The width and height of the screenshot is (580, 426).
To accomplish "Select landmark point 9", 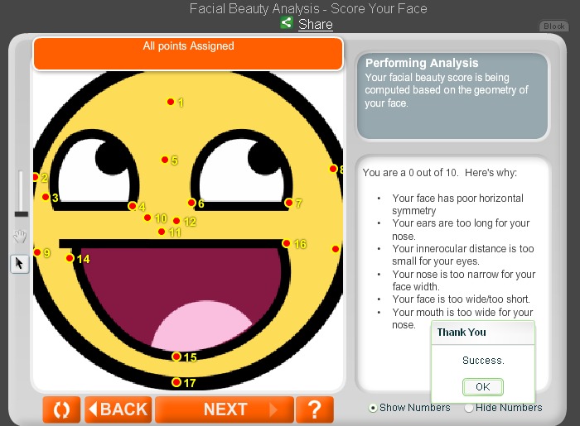I will click(x=37, y=252).
